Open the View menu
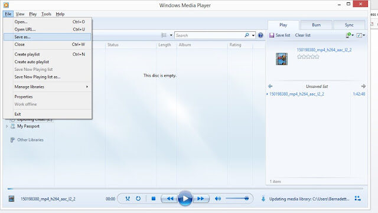378x213 pixels. tap(20, 14)
